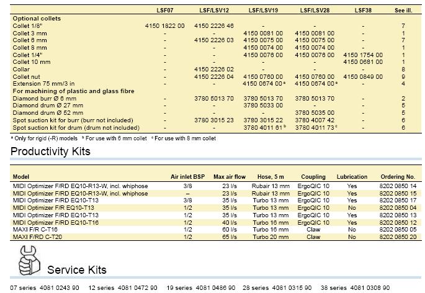Click model 'MAXI F/RD C-T20'

(x=37, y=237)
